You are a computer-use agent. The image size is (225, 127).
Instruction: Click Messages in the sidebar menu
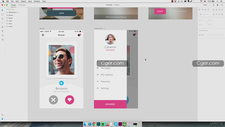tap(106, 68)
